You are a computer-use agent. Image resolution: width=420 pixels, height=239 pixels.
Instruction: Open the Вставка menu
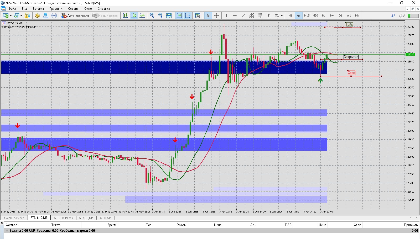38,9
